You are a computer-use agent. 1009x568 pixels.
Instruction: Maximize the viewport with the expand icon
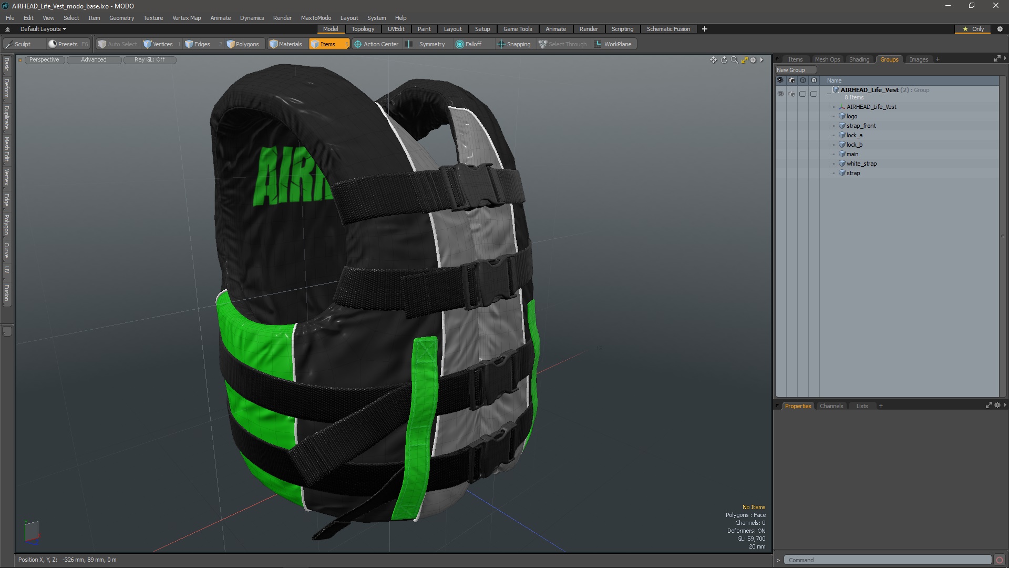(744, 60)
